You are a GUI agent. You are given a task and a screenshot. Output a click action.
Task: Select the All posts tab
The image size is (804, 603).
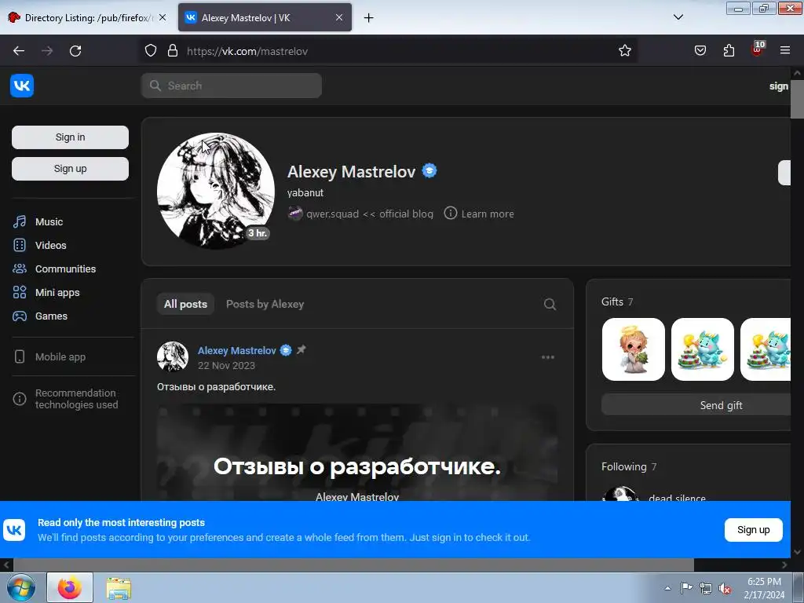185,304
